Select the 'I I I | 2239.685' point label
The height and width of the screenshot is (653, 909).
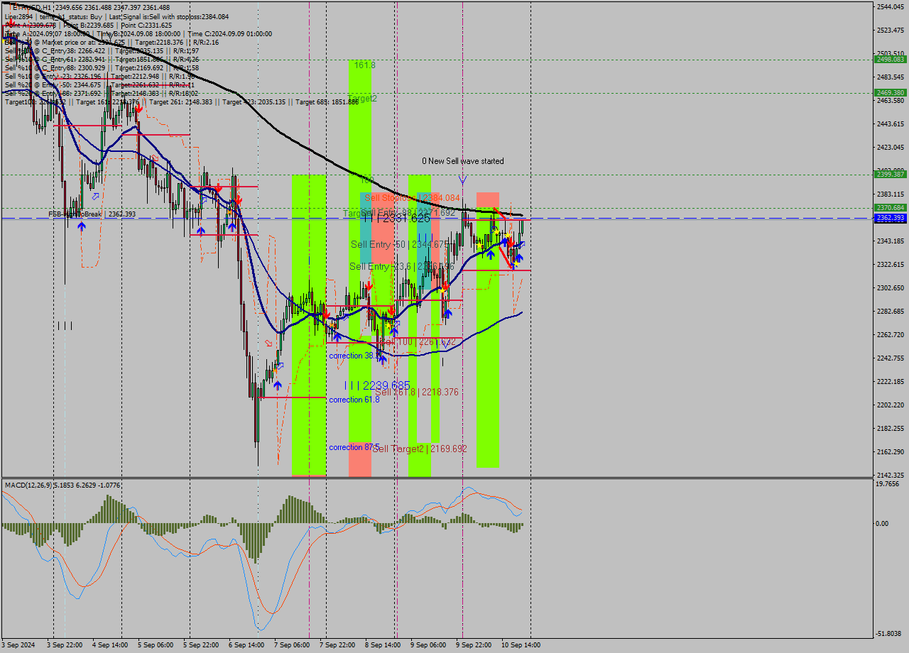pyautogui.click(x=377, y=385)
